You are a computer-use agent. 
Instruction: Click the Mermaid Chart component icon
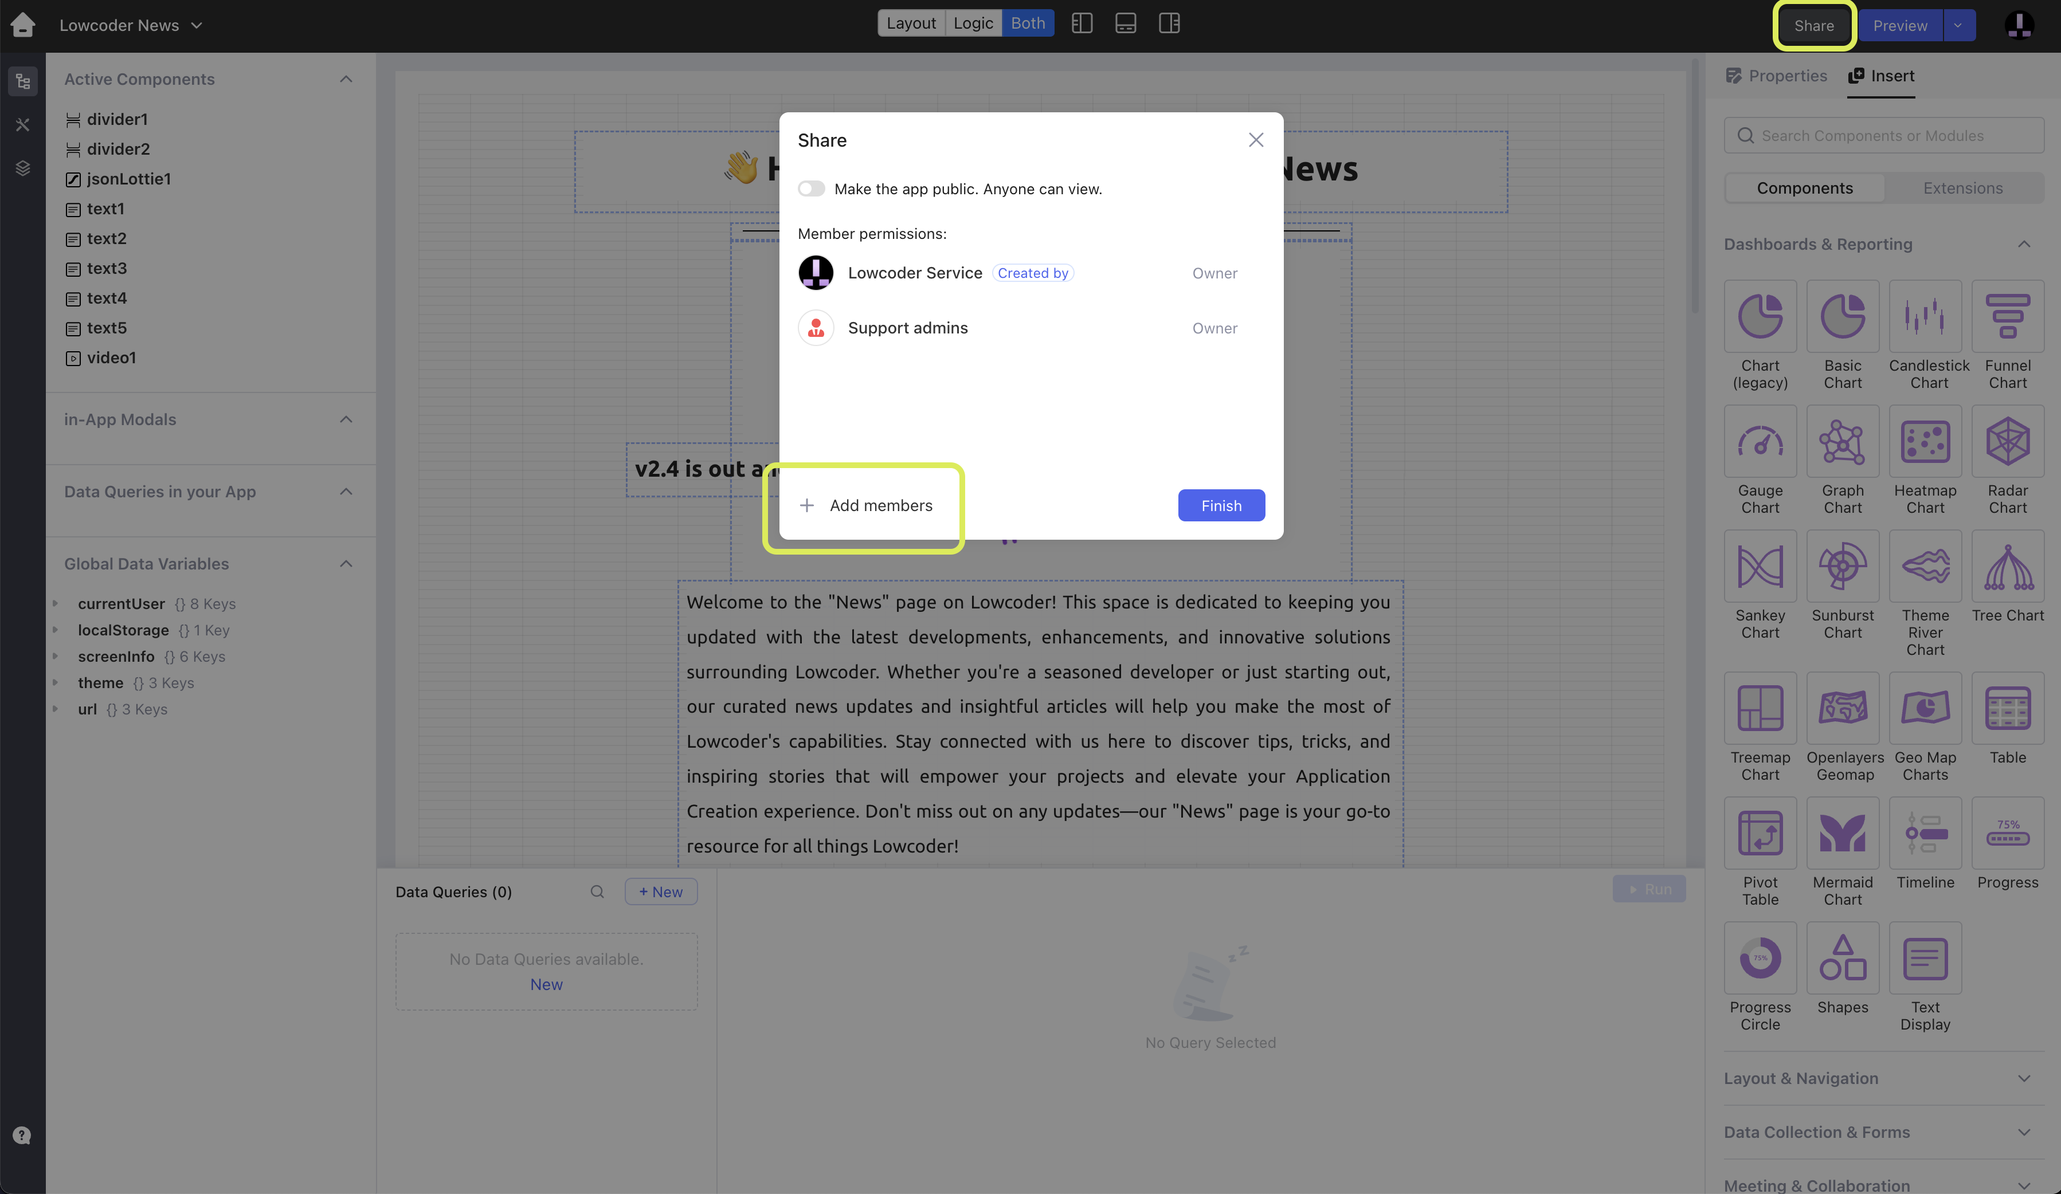click(x=1843, y=834)
